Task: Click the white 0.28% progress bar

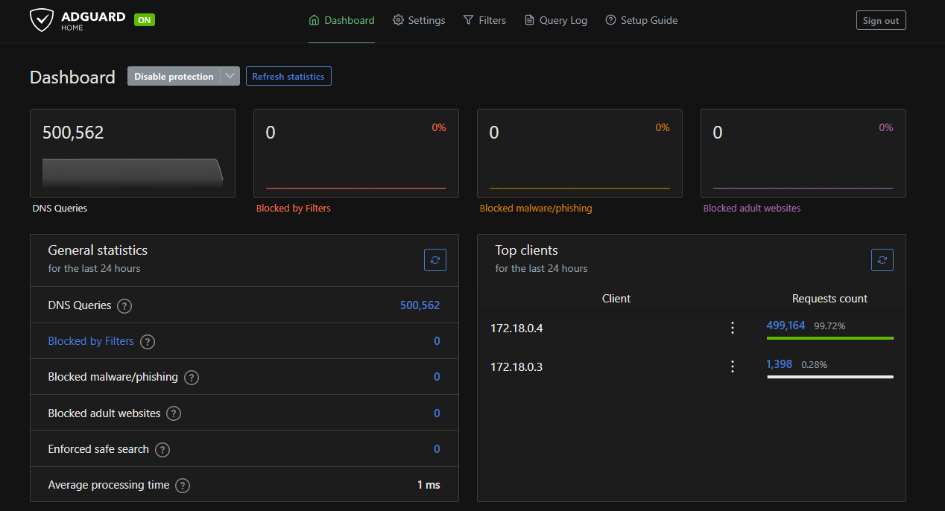Action: (x=829, y=377)
